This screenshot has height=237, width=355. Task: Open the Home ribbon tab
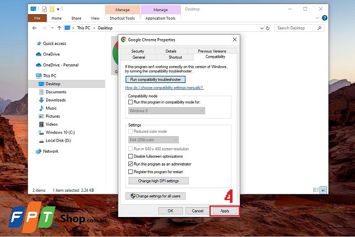tap(57, 18)
